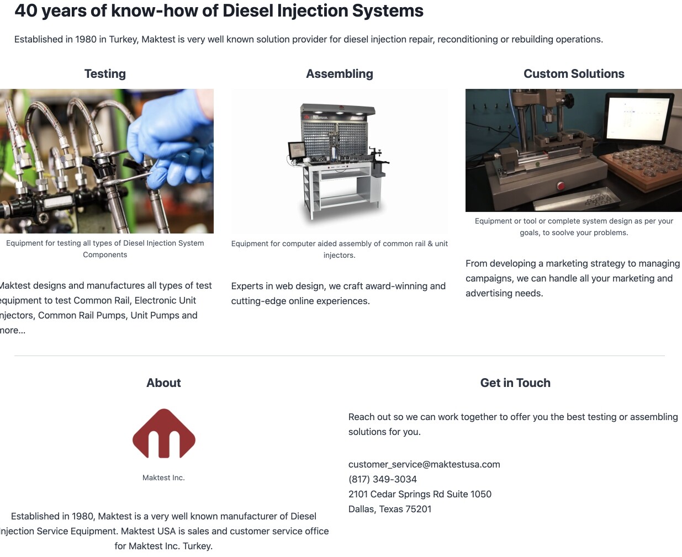The width and height of the screenshot is (682, 557).
Task: Click caption 'Equipment for computer aided assembly'
Action: (340, 250)
